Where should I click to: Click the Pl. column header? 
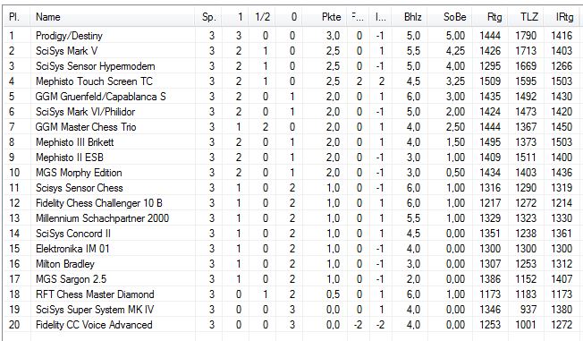pos(17,17)
